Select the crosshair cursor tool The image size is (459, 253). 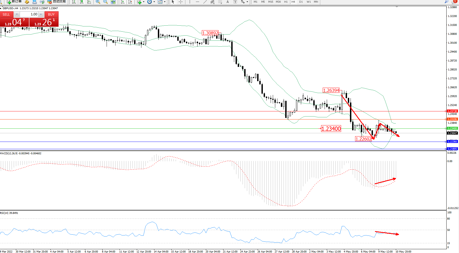pyautogui.click(x=181, y=2)
